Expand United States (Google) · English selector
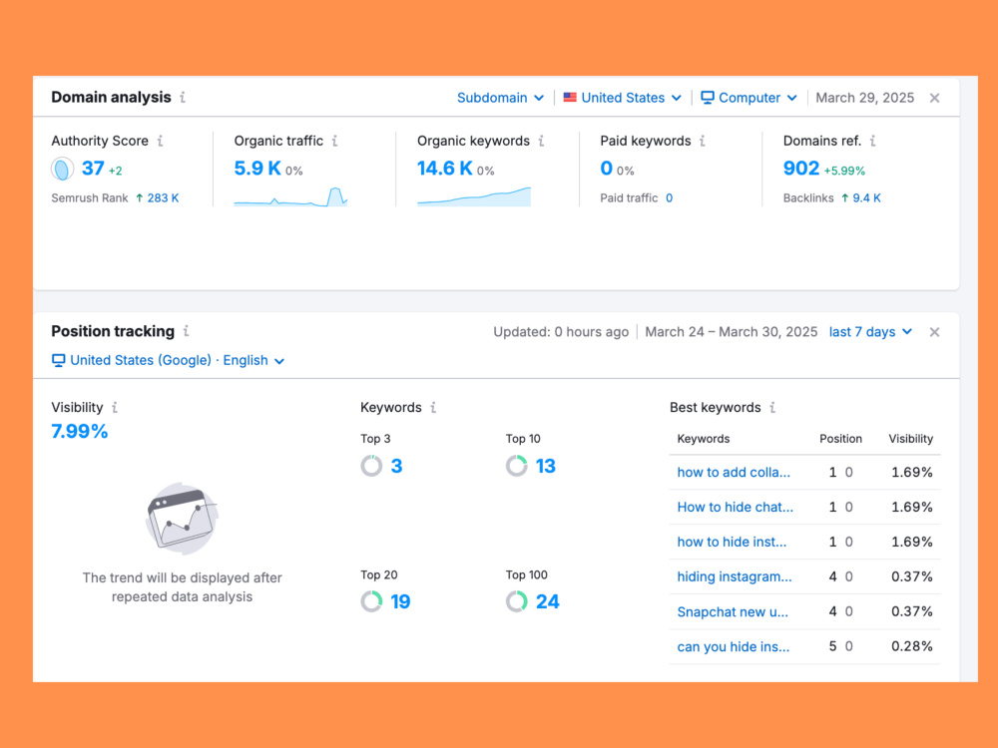This screenshot has height=748, width=998. 168,361
